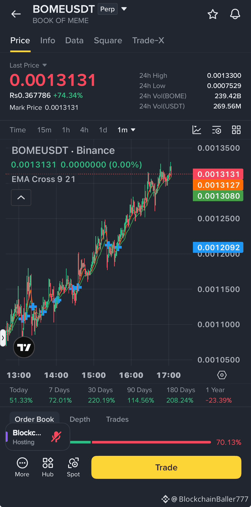Collapse the EMA Cross indicator legend

point(21,198)
